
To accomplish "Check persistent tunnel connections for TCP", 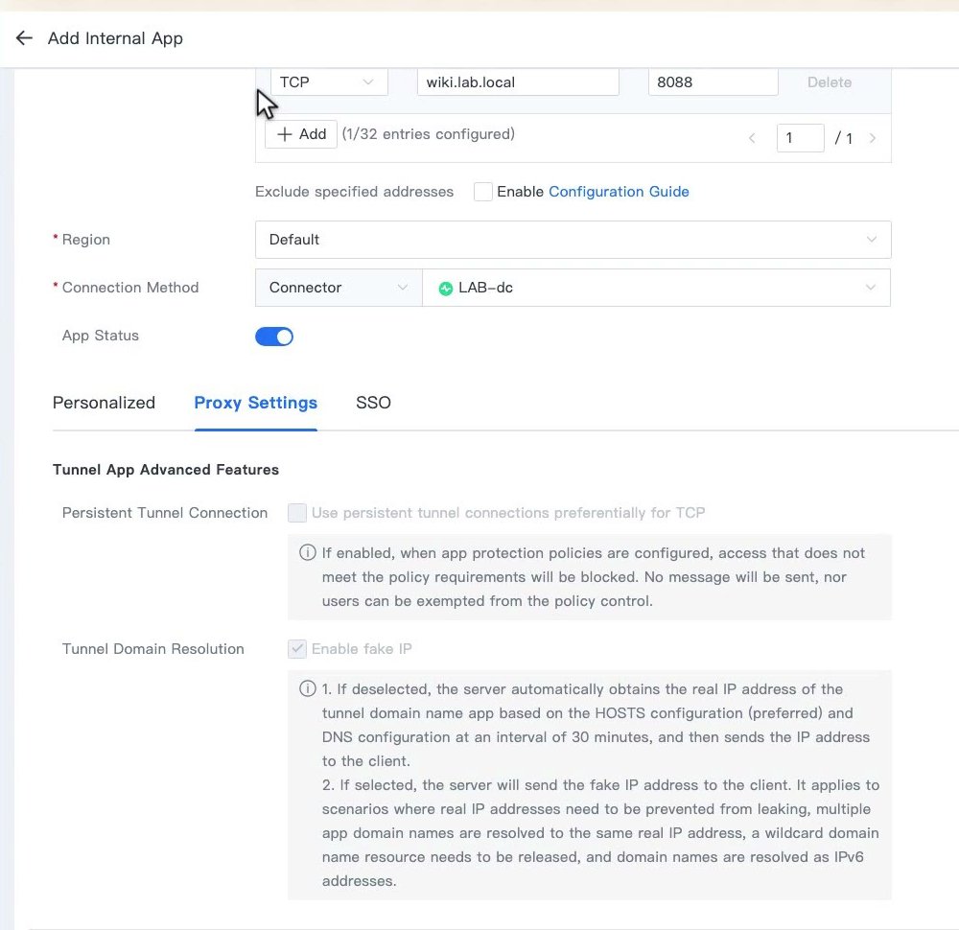I will pyautogui.click(x=297, y=512).
